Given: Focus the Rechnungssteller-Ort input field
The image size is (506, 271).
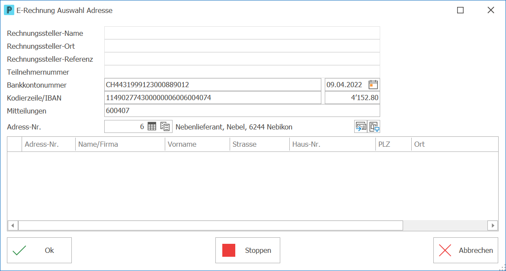Looking at the screenshot, I should (x=242, y=46).
